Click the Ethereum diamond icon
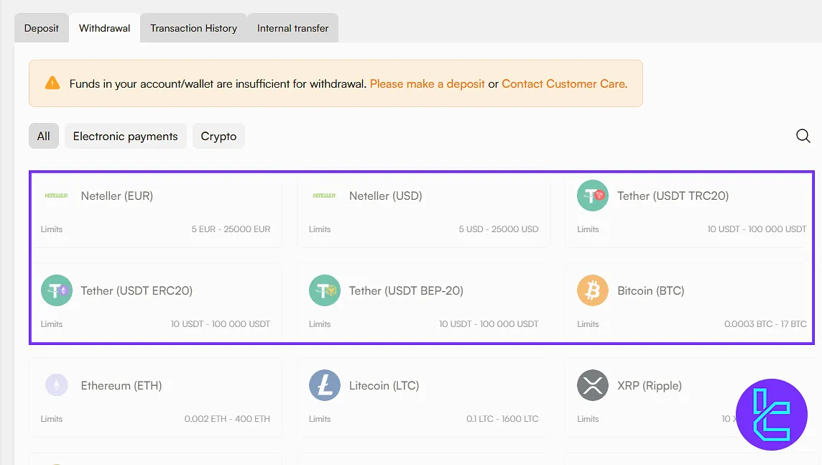 point(56,385)
